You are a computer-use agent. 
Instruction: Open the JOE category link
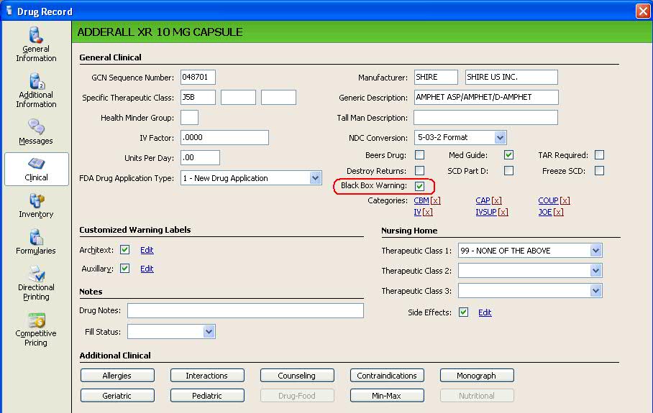coord(545,212)
